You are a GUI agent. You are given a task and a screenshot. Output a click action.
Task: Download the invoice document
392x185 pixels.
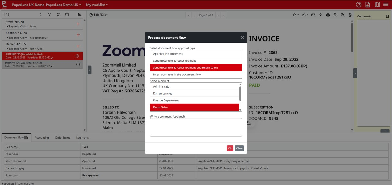tap(320, 15)
